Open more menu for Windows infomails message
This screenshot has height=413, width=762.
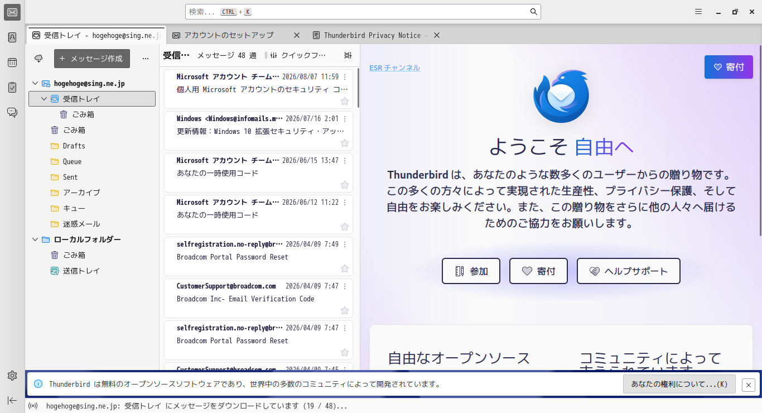345,119
